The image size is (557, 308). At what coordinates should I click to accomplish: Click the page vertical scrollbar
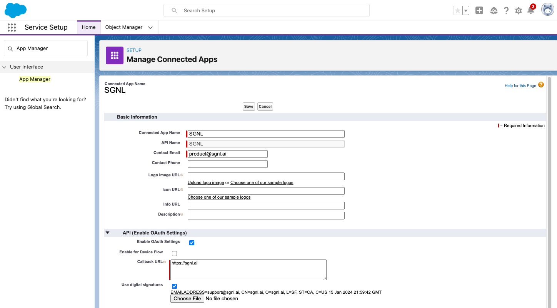[x=549, y=192]
